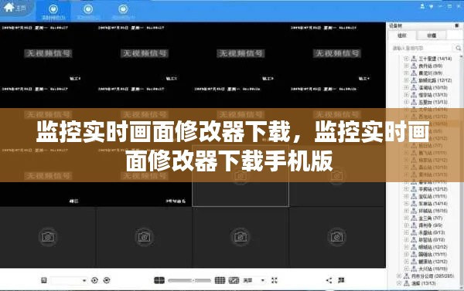Adjust the layout slider in bottom toolbar

coord(189,280)
